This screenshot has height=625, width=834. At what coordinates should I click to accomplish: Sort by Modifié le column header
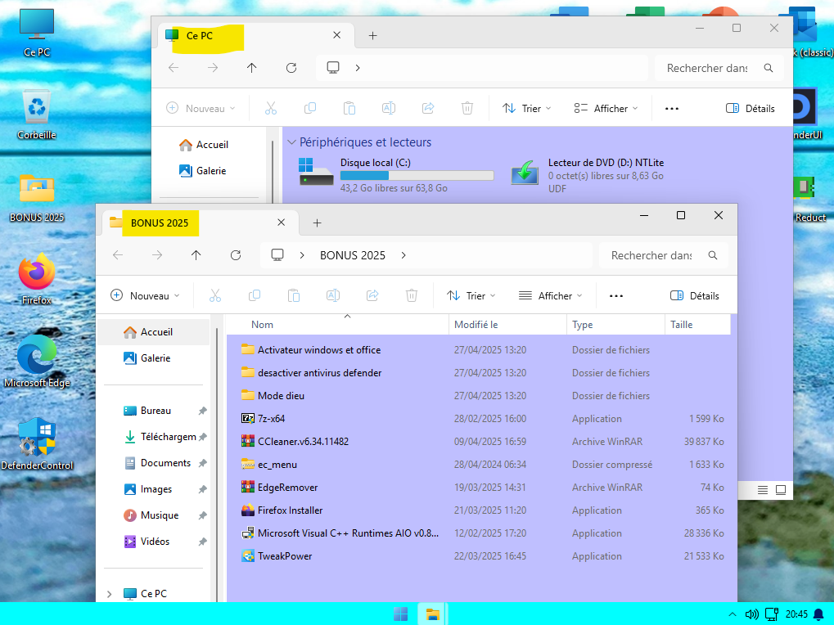pyautogui.click(x=508, y=325)
